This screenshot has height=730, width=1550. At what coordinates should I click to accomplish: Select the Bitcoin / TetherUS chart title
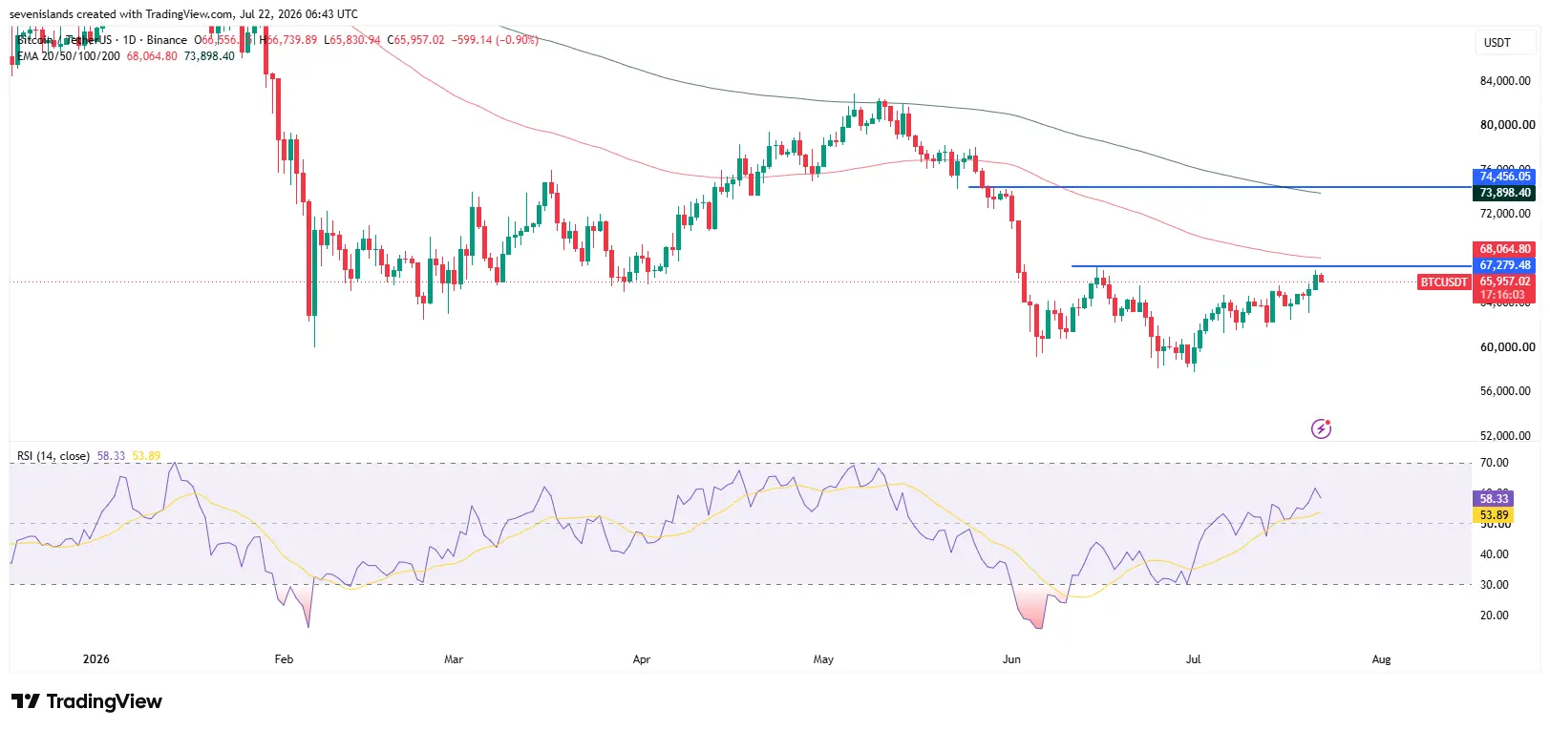pos(64,40)
